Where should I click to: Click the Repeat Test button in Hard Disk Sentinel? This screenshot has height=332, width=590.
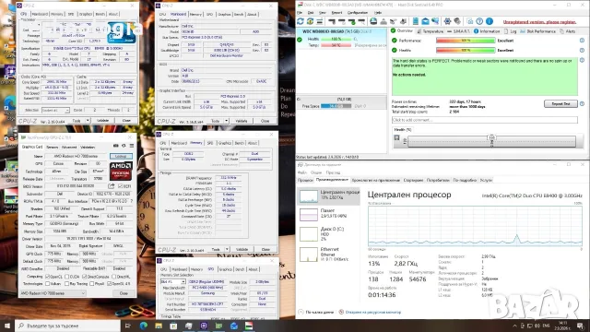(560, 103)
